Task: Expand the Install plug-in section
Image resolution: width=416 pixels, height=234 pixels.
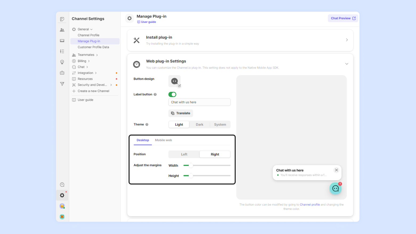Action: click(x=347, y=40)
